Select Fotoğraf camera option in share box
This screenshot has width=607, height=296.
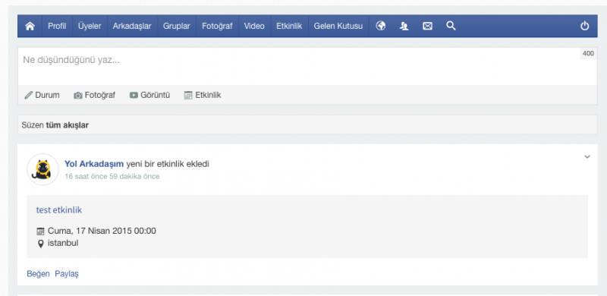coord(94,95)
